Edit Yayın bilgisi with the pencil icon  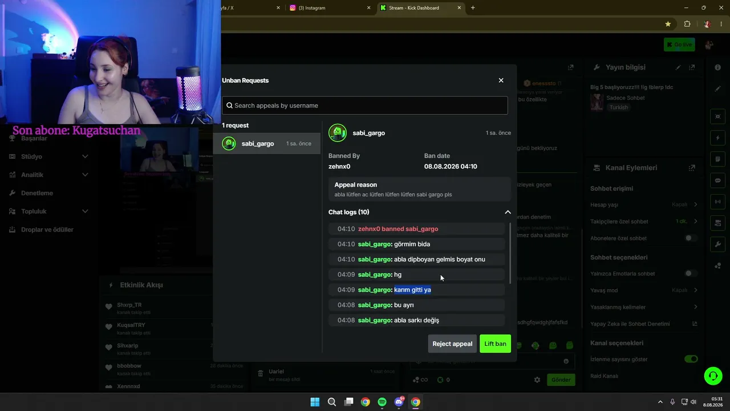point(678,67)
